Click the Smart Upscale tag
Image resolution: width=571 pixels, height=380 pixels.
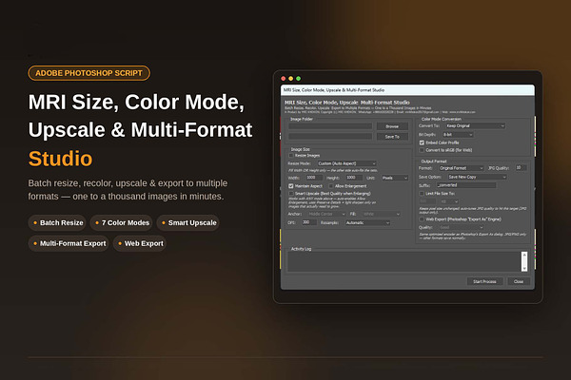[188, 222]
